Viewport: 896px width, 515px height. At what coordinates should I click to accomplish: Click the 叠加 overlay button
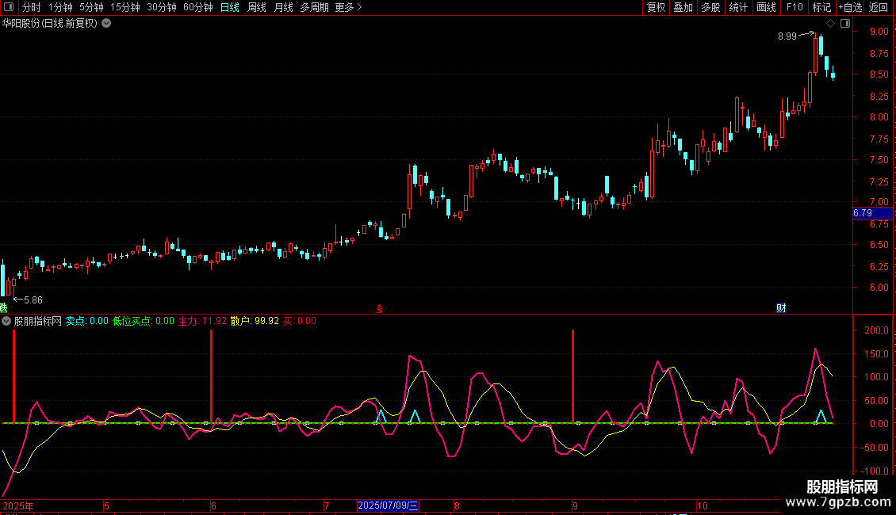click(x=683, y=7)
